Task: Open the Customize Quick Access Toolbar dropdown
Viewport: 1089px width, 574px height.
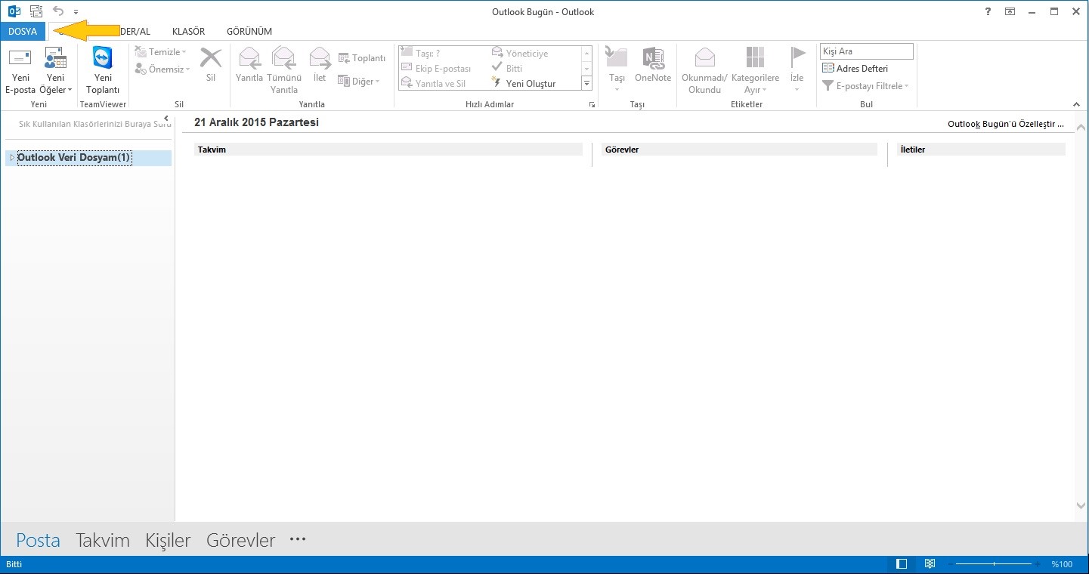Action: [x=76, y=12]
